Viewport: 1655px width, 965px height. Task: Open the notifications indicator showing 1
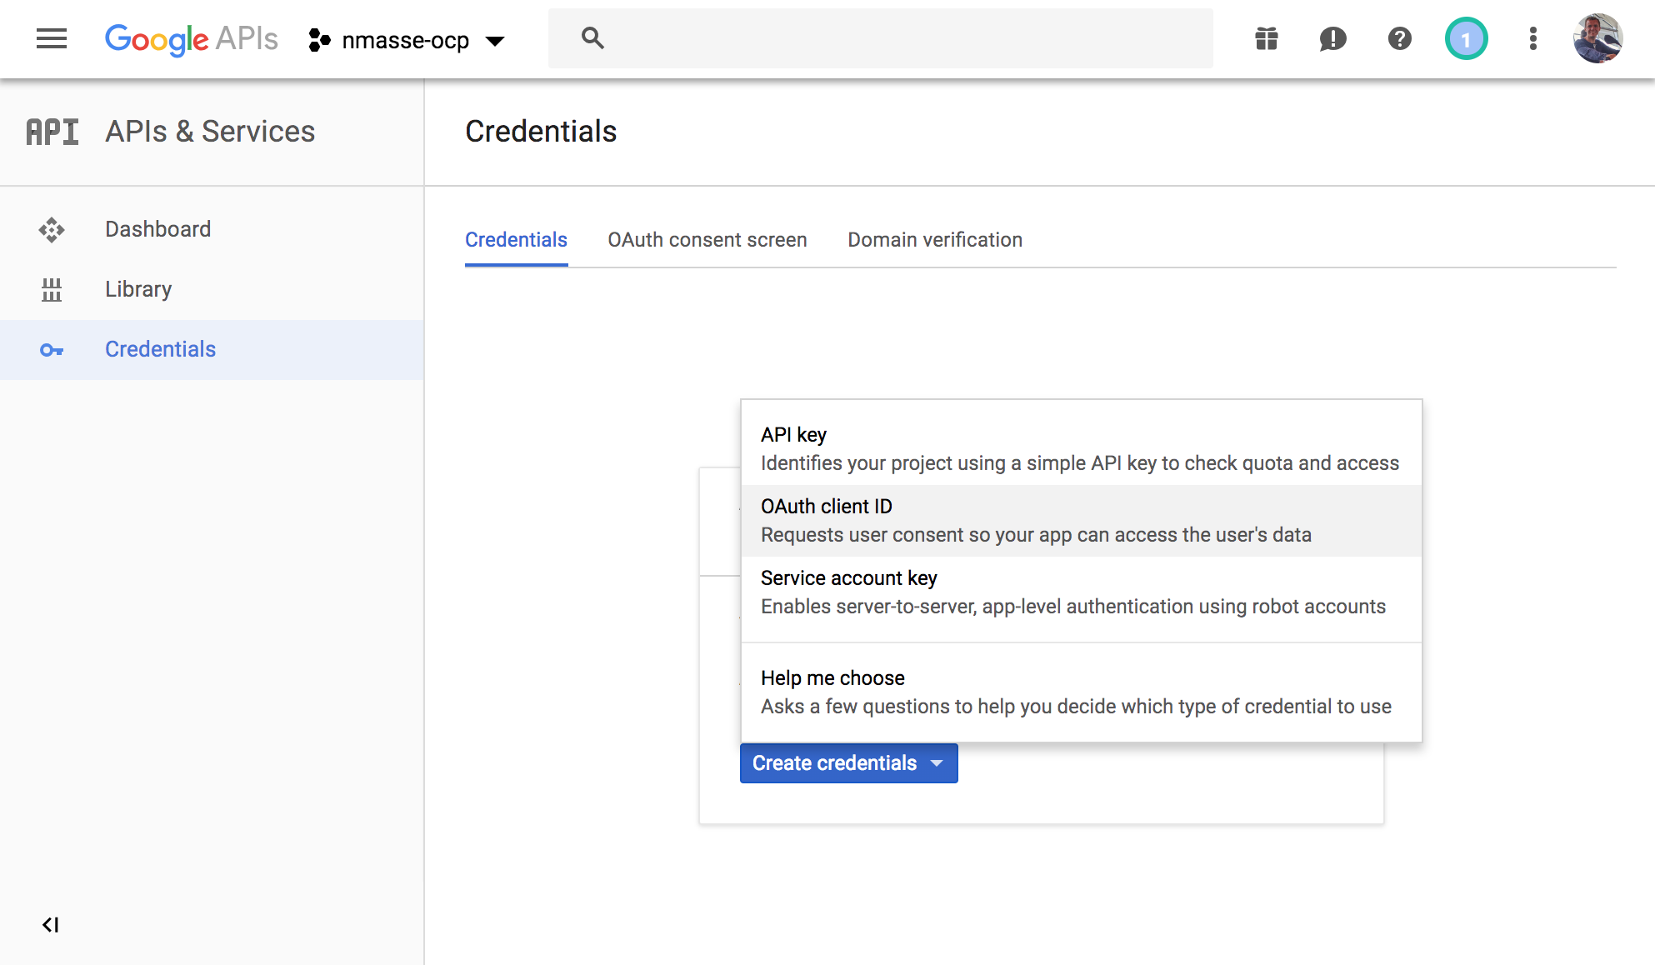pos(1466,38)
